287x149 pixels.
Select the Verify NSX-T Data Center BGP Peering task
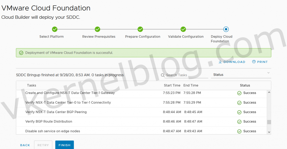point(56,112)
